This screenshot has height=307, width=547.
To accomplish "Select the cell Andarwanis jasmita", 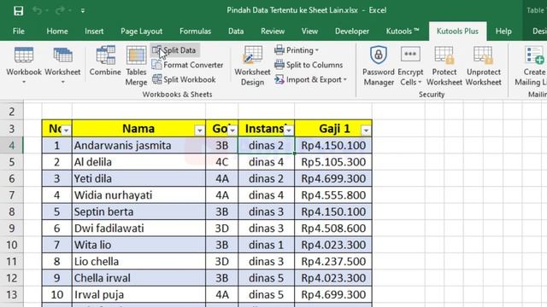I will [x=138, y=146].
